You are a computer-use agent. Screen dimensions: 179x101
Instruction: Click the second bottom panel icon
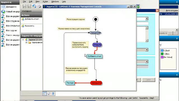click(49, 94)
